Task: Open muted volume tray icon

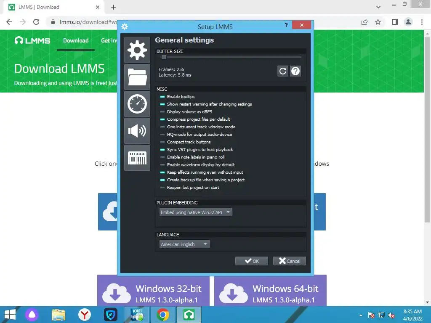Action: [391, 315]
